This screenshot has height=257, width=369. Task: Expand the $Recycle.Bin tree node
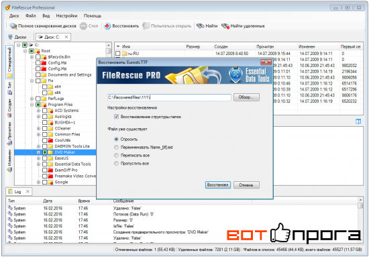click(x=32, y=57)
